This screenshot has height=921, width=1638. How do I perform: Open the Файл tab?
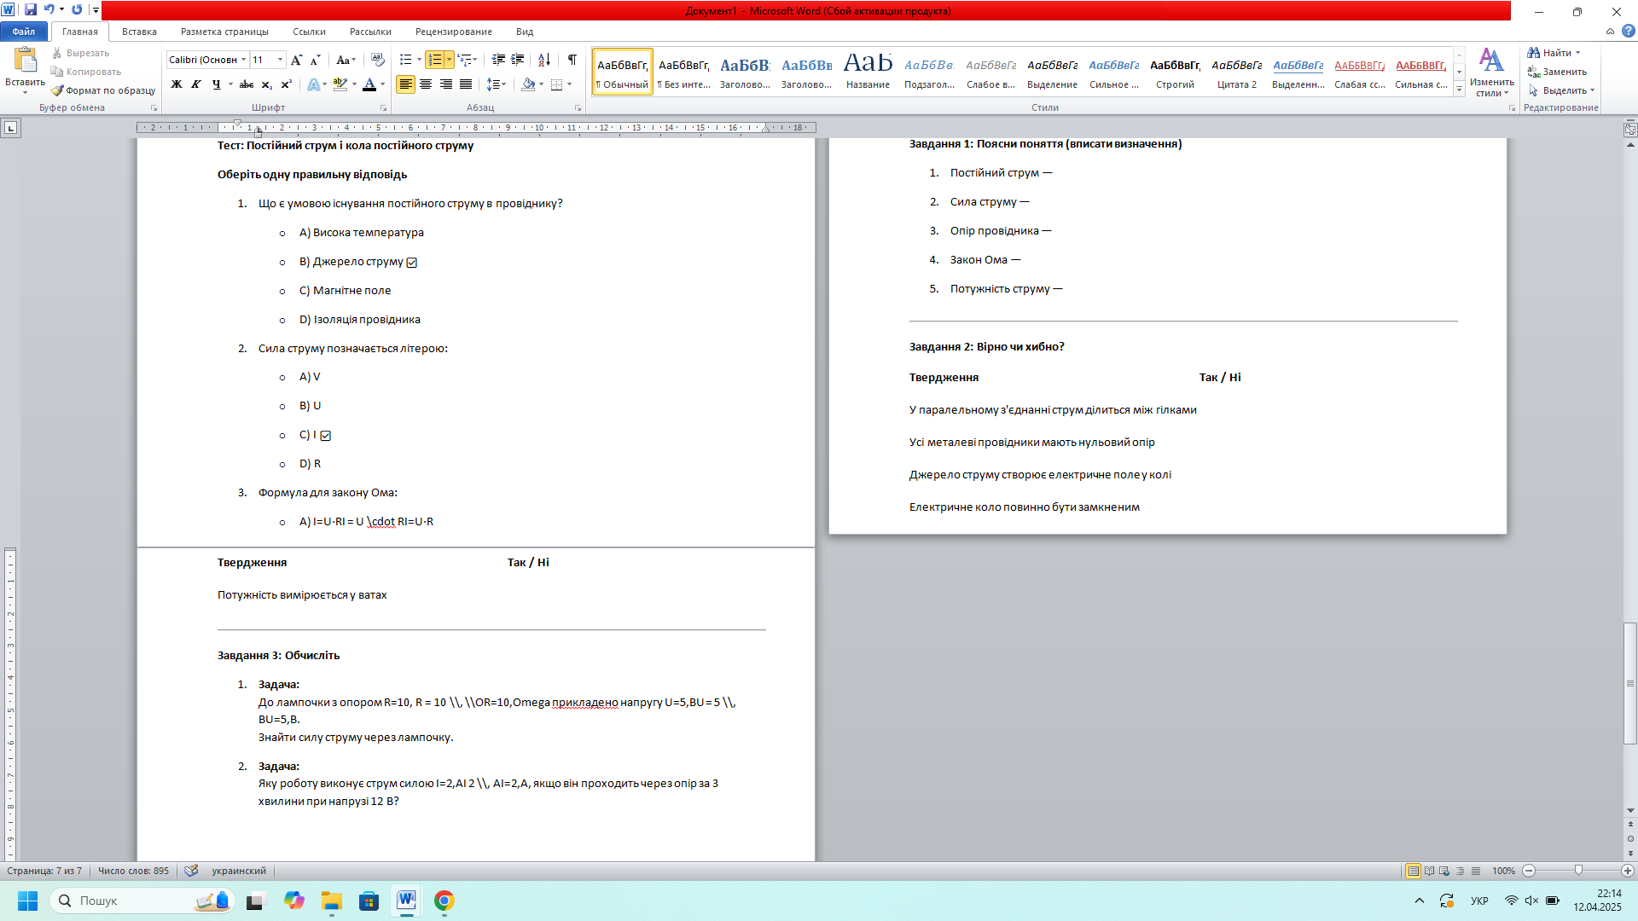pyautogui.click(x=24, y=32)
